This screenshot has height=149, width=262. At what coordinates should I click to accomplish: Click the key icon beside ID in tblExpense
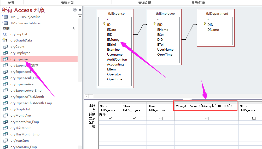104,24
